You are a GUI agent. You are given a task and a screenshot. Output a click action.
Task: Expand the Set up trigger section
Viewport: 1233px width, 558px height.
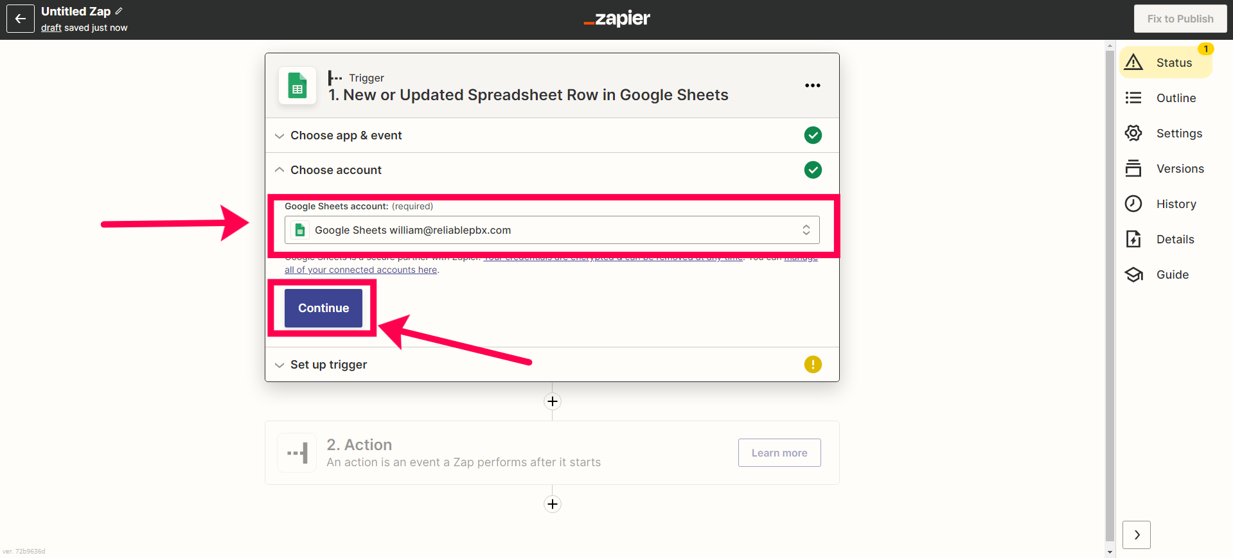tap(552, 365)
